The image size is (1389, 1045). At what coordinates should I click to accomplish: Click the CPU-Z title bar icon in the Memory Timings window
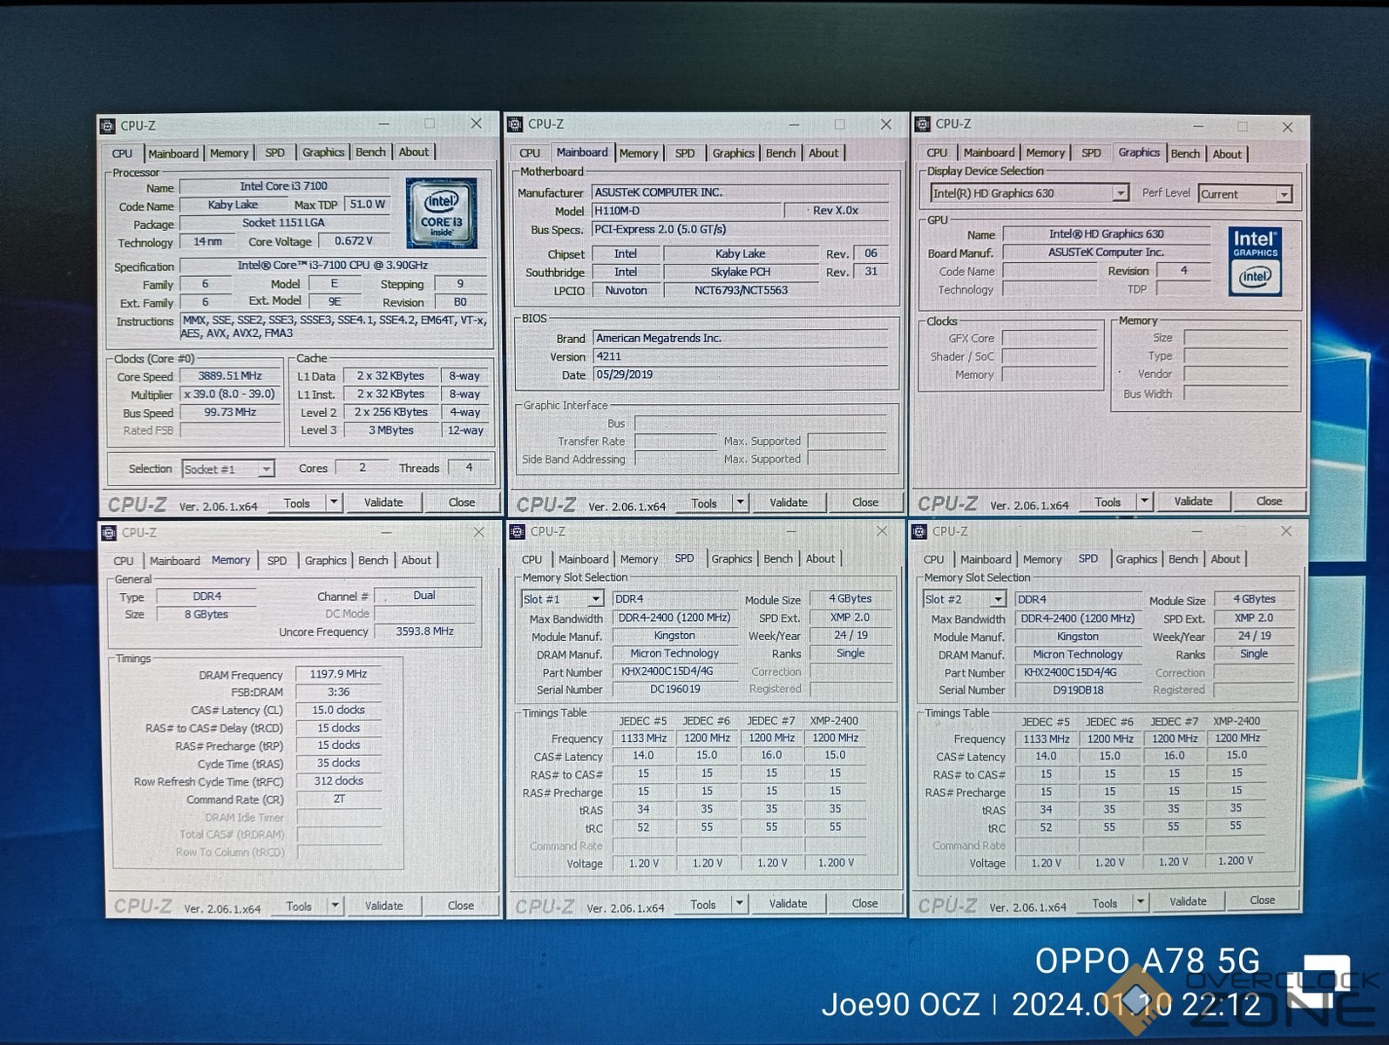pos(109,532)
